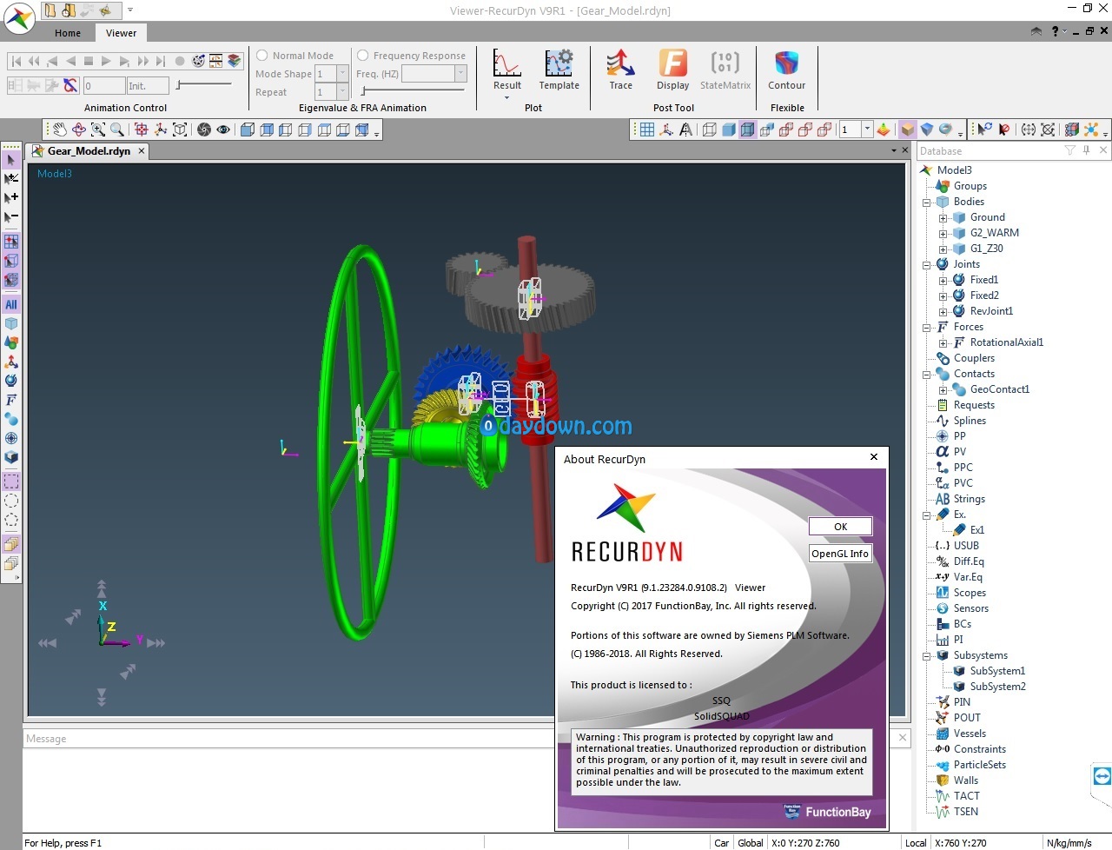This screenshot has height=850, width=1112.
Task: Select the Model3 root node
Action: click(x=954, y=170)
